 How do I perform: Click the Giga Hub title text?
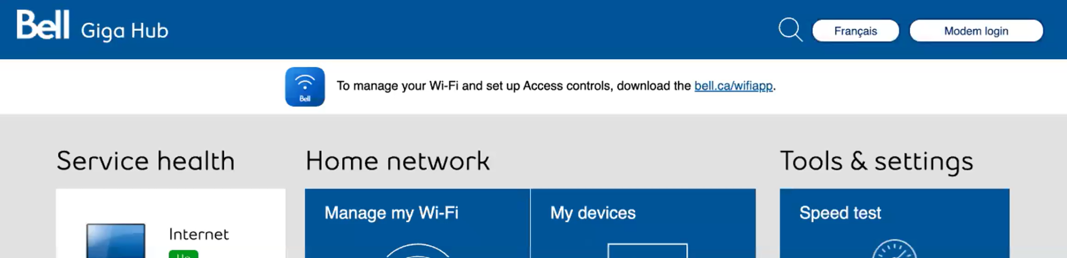pos(125,31)
